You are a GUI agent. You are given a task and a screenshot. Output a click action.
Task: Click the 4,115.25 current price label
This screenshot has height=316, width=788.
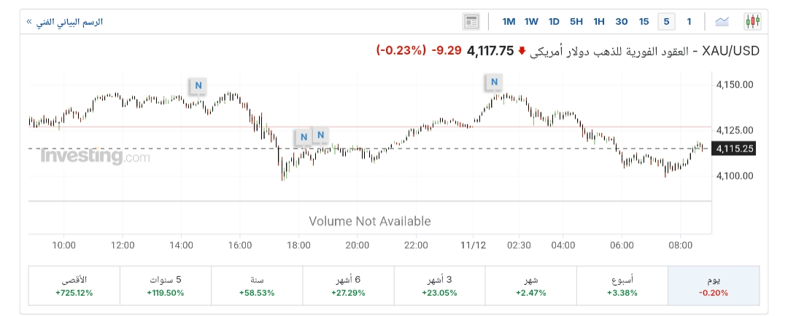[735, 149]
